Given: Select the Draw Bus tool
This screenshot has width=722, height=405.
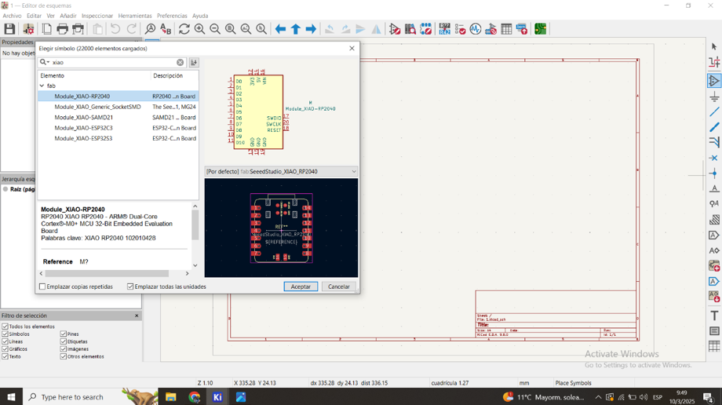Looking at the screenshot, I should [714, 127].
